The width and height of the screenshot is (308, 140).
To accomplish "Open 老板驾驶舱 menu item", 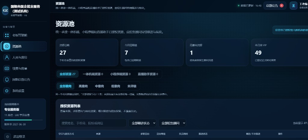I will click(24, 35).
